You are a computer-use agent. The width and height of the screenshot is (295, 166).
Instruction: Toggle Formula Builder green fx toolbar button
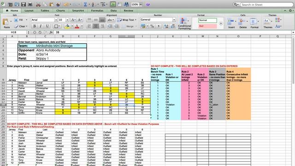pos(113,4)
